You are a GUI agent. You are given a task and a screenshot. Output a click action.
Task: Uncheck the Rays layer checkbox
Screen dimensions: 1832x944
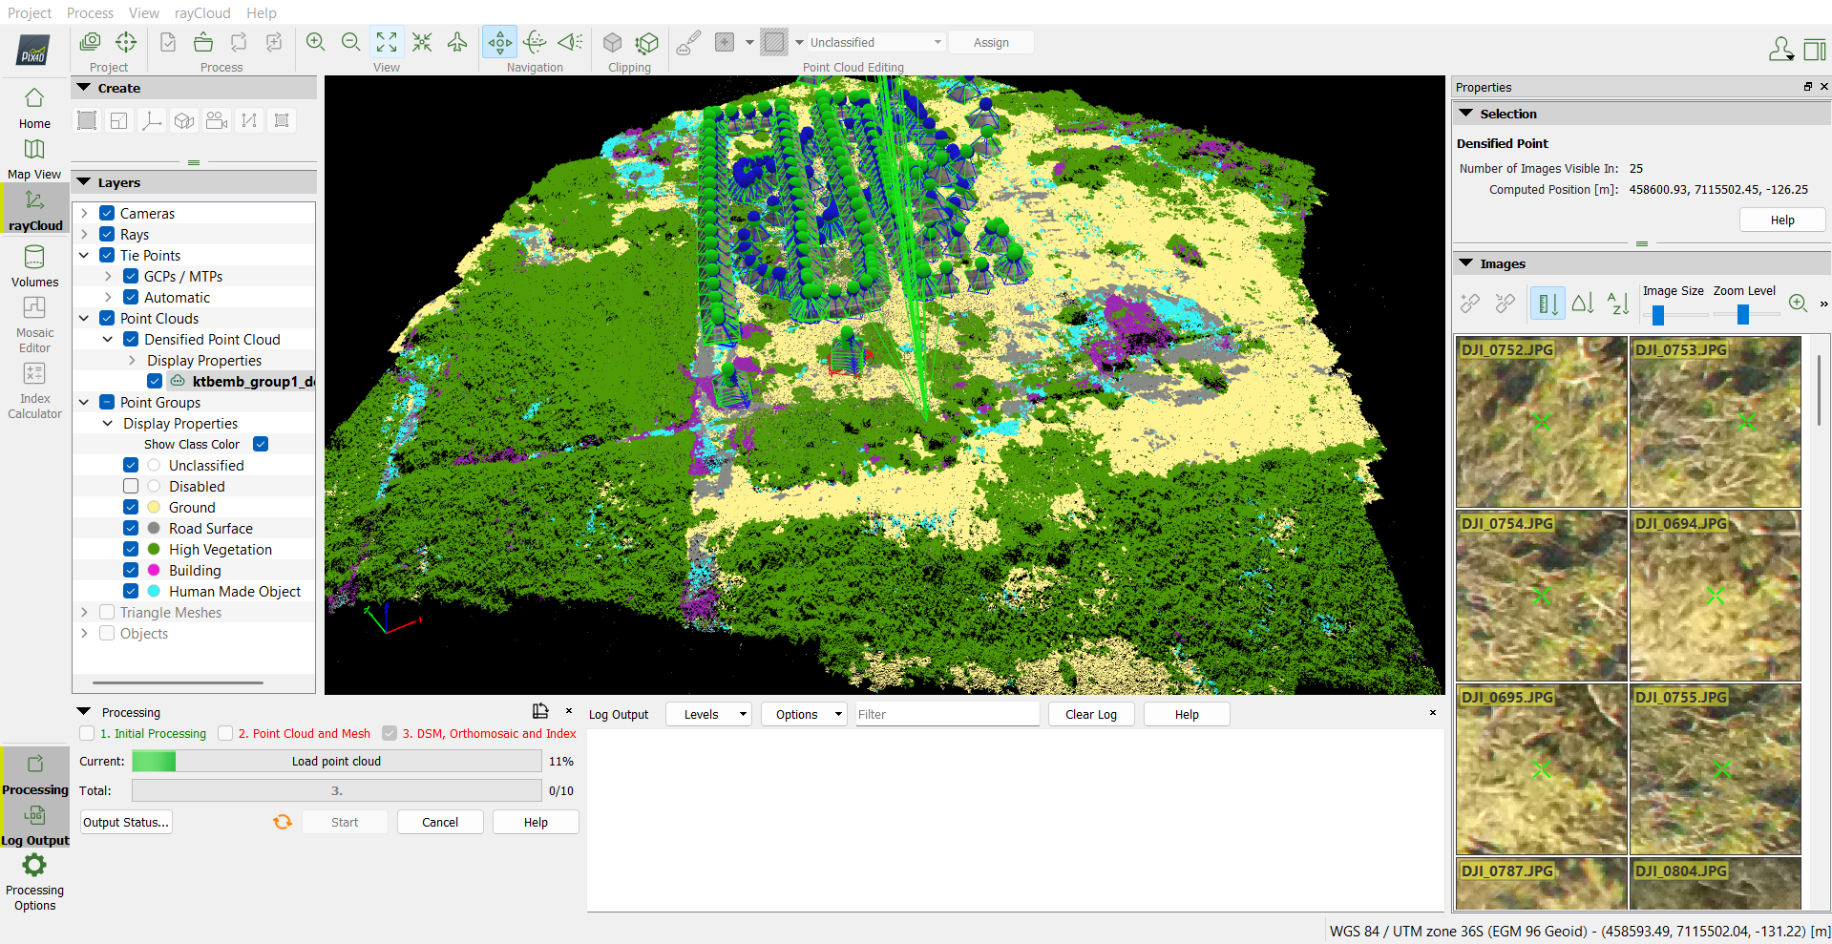coord(107,234)
